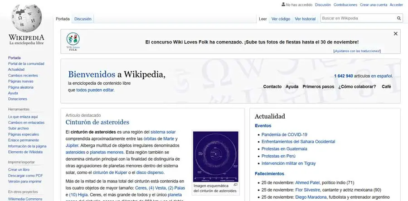Go to Portada in the sidebar
Viewport: 408px width, 201px height.
click(15, 58)
